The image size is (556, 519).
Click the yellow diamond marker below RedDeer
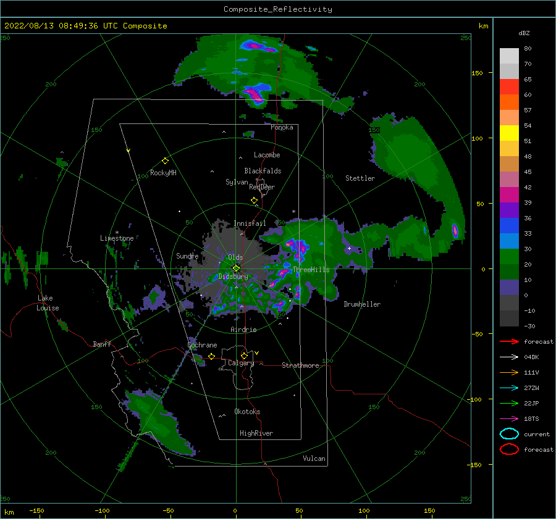254,201
